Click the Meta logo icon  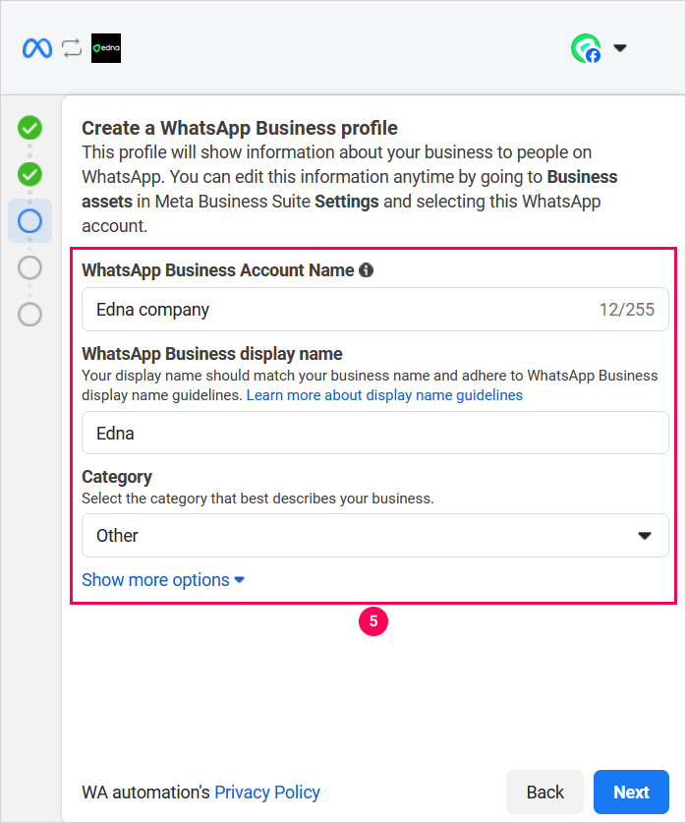point(37,48)
